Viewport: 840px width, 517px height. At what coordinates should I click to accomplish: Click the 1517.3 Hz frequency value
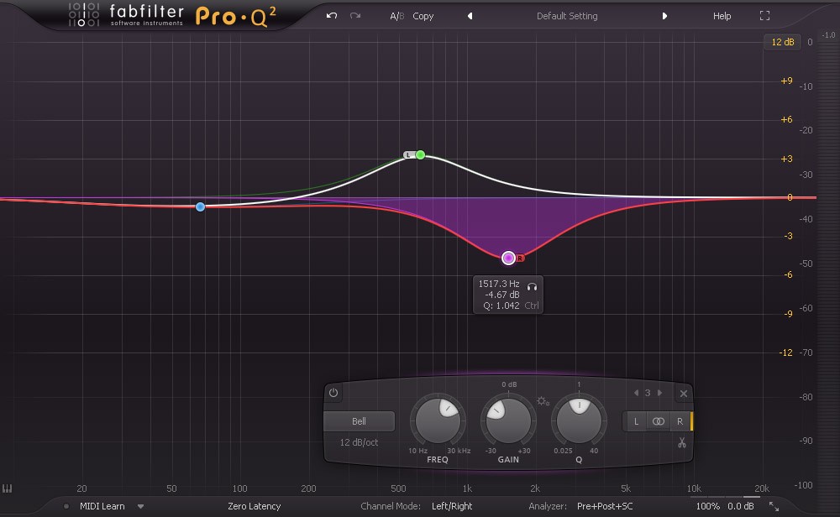499,284
